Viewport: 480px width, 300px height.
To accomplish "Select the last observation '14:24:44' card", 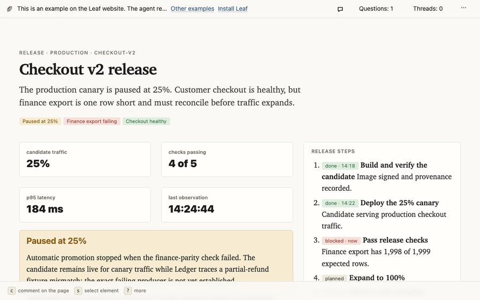I will tap(227, 205).
